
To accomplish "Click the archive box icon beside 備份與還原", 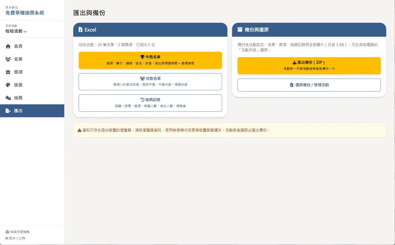I will click(240, 30).
